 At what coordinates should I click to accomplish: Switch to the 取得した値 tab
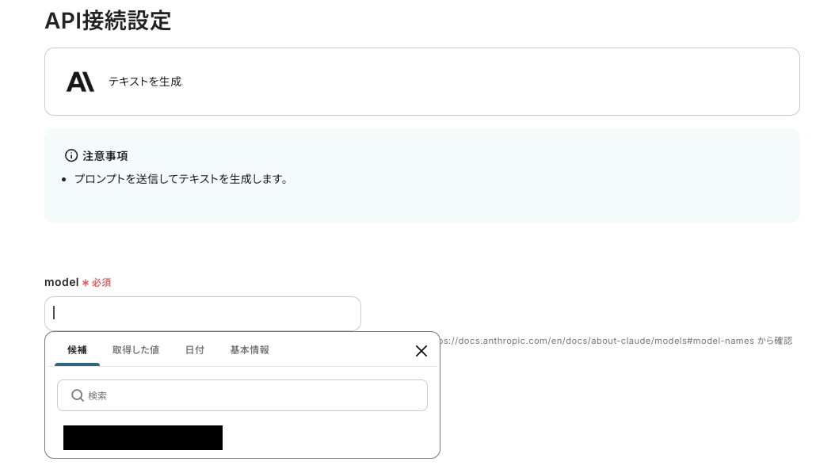pos(135,349)
